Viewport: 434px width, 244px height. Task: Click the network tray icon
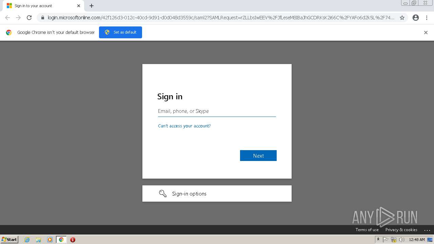click(394, 240)
